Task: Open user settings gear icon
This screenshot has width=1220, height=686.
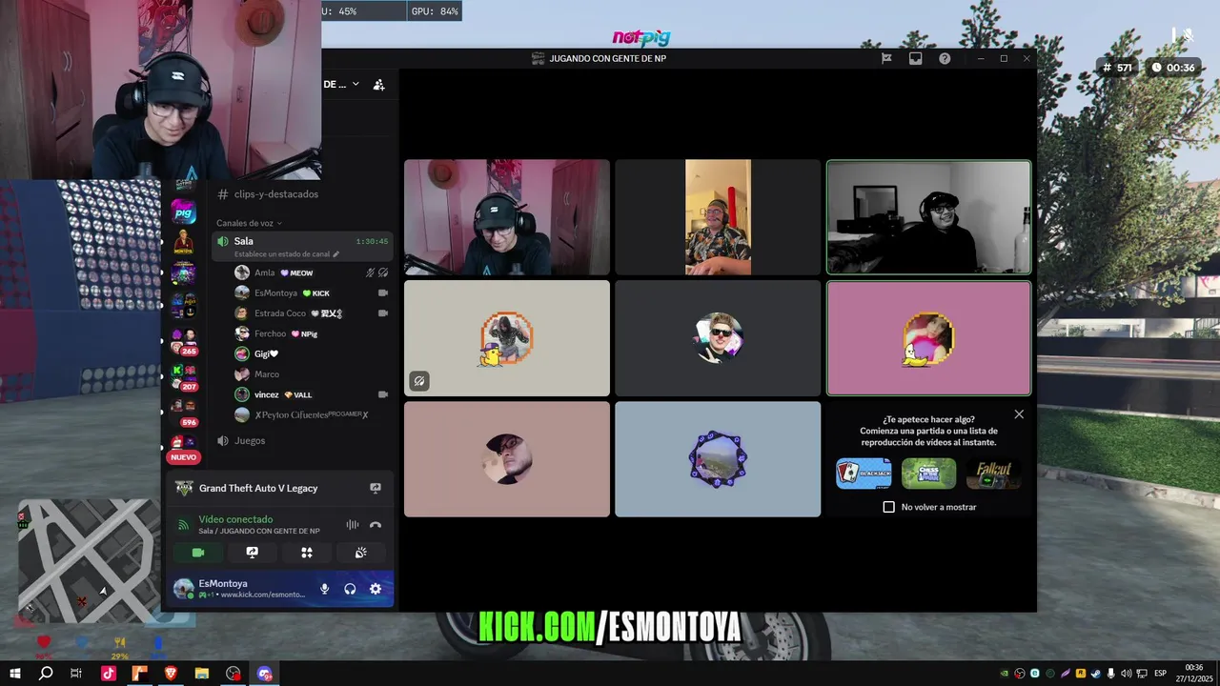Action: (x=376, y=589)
